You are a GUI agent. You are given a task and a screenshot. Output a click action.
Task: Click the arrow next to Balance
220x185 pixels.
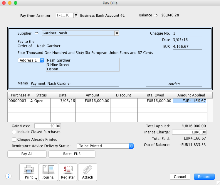156,15
